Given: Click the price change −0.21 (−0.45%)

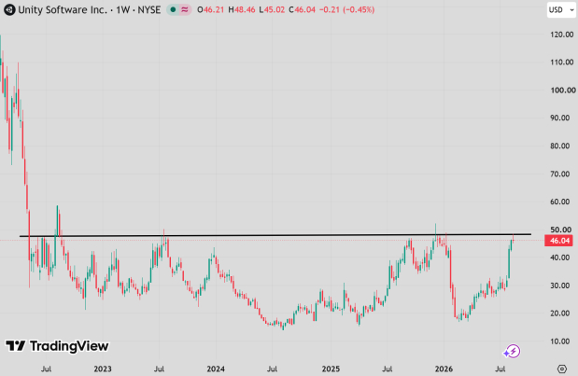Looking at the screenshot, I should coord(346,9).
